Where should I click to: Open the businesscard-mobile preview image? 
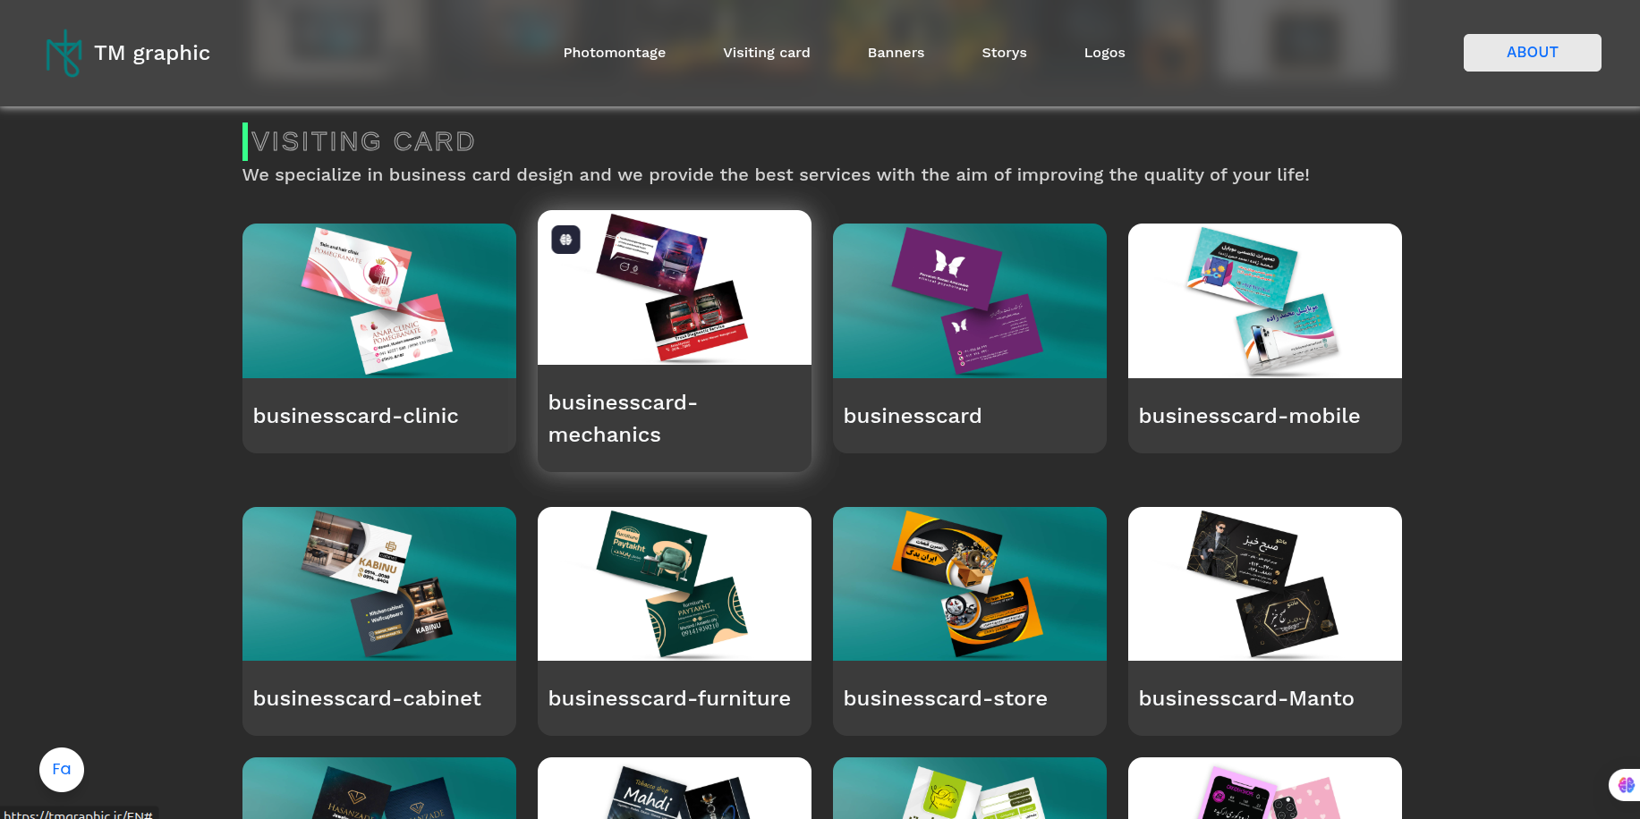1265,300
